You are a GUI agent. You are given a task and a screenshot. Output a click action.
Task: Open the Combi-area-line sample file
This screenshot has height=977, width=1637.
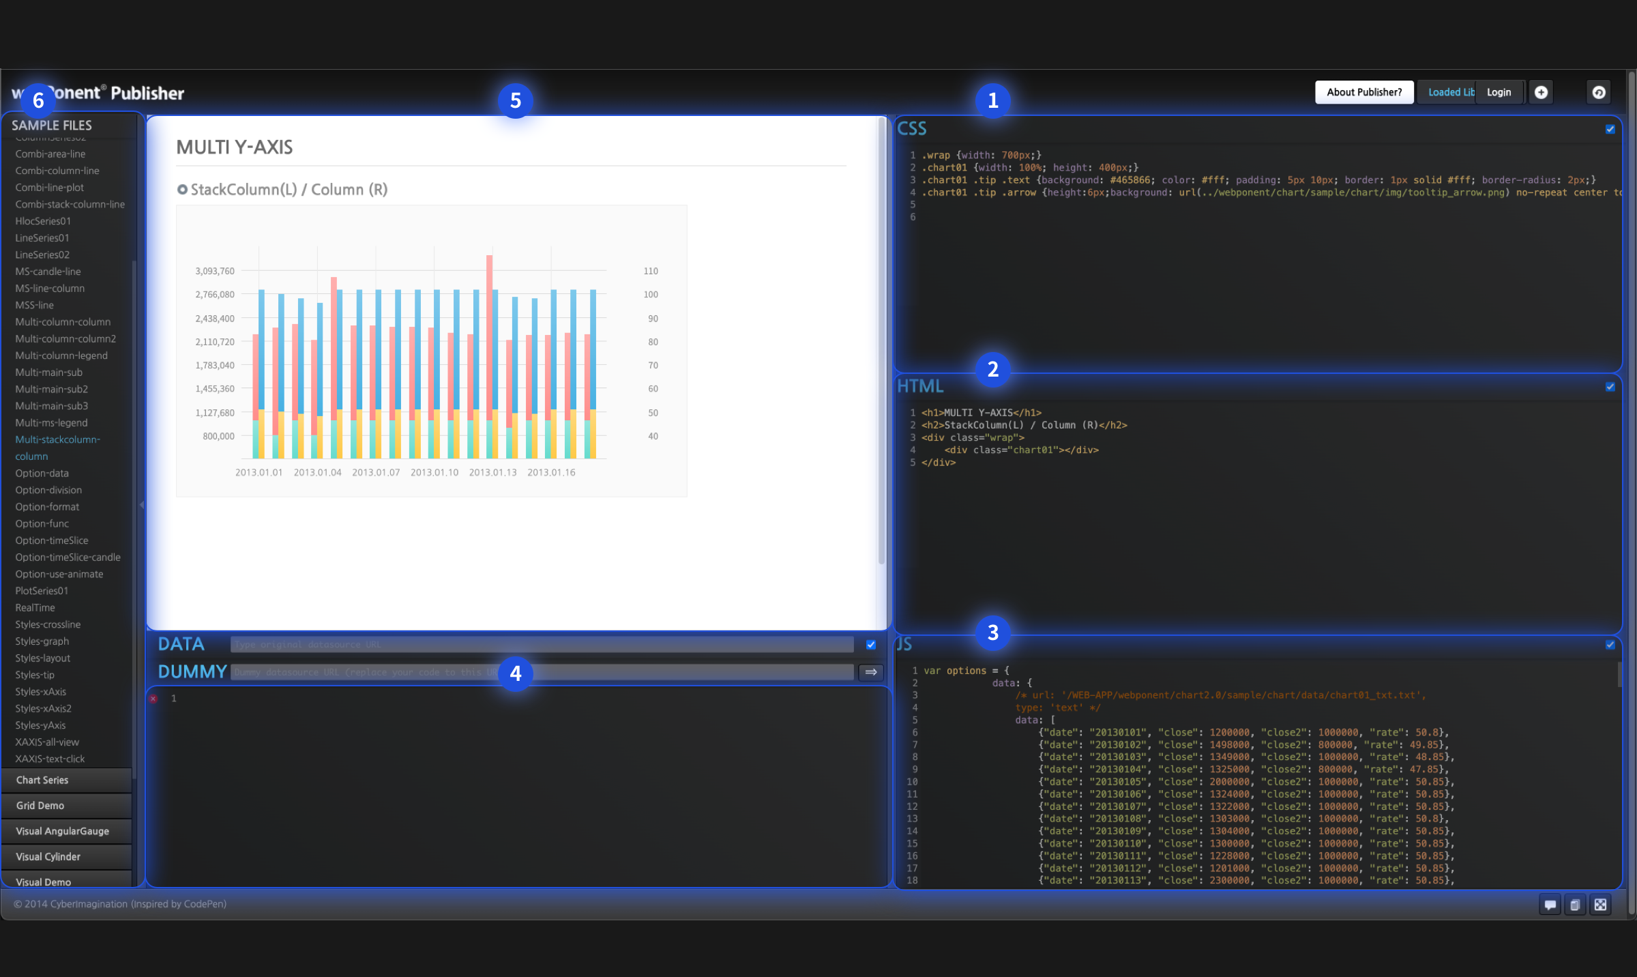coord(50,154)
